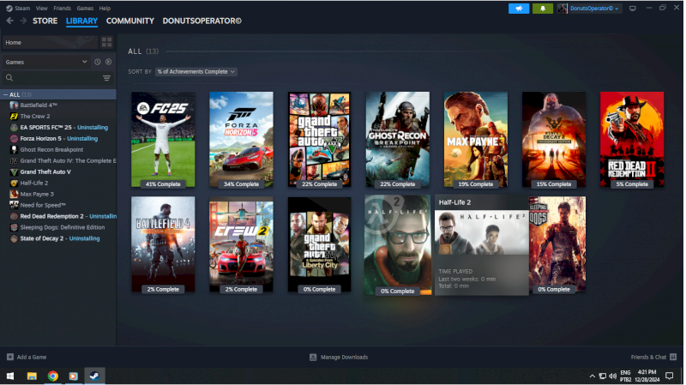Open the collections grid view icon
The width and height of the screenshot is (686, 385).
point(106,42)
